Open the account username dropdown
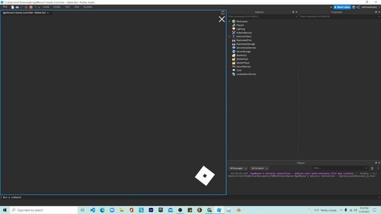This screenshot has width=381, height=214. pyautogui.click(x=370, y=7)
